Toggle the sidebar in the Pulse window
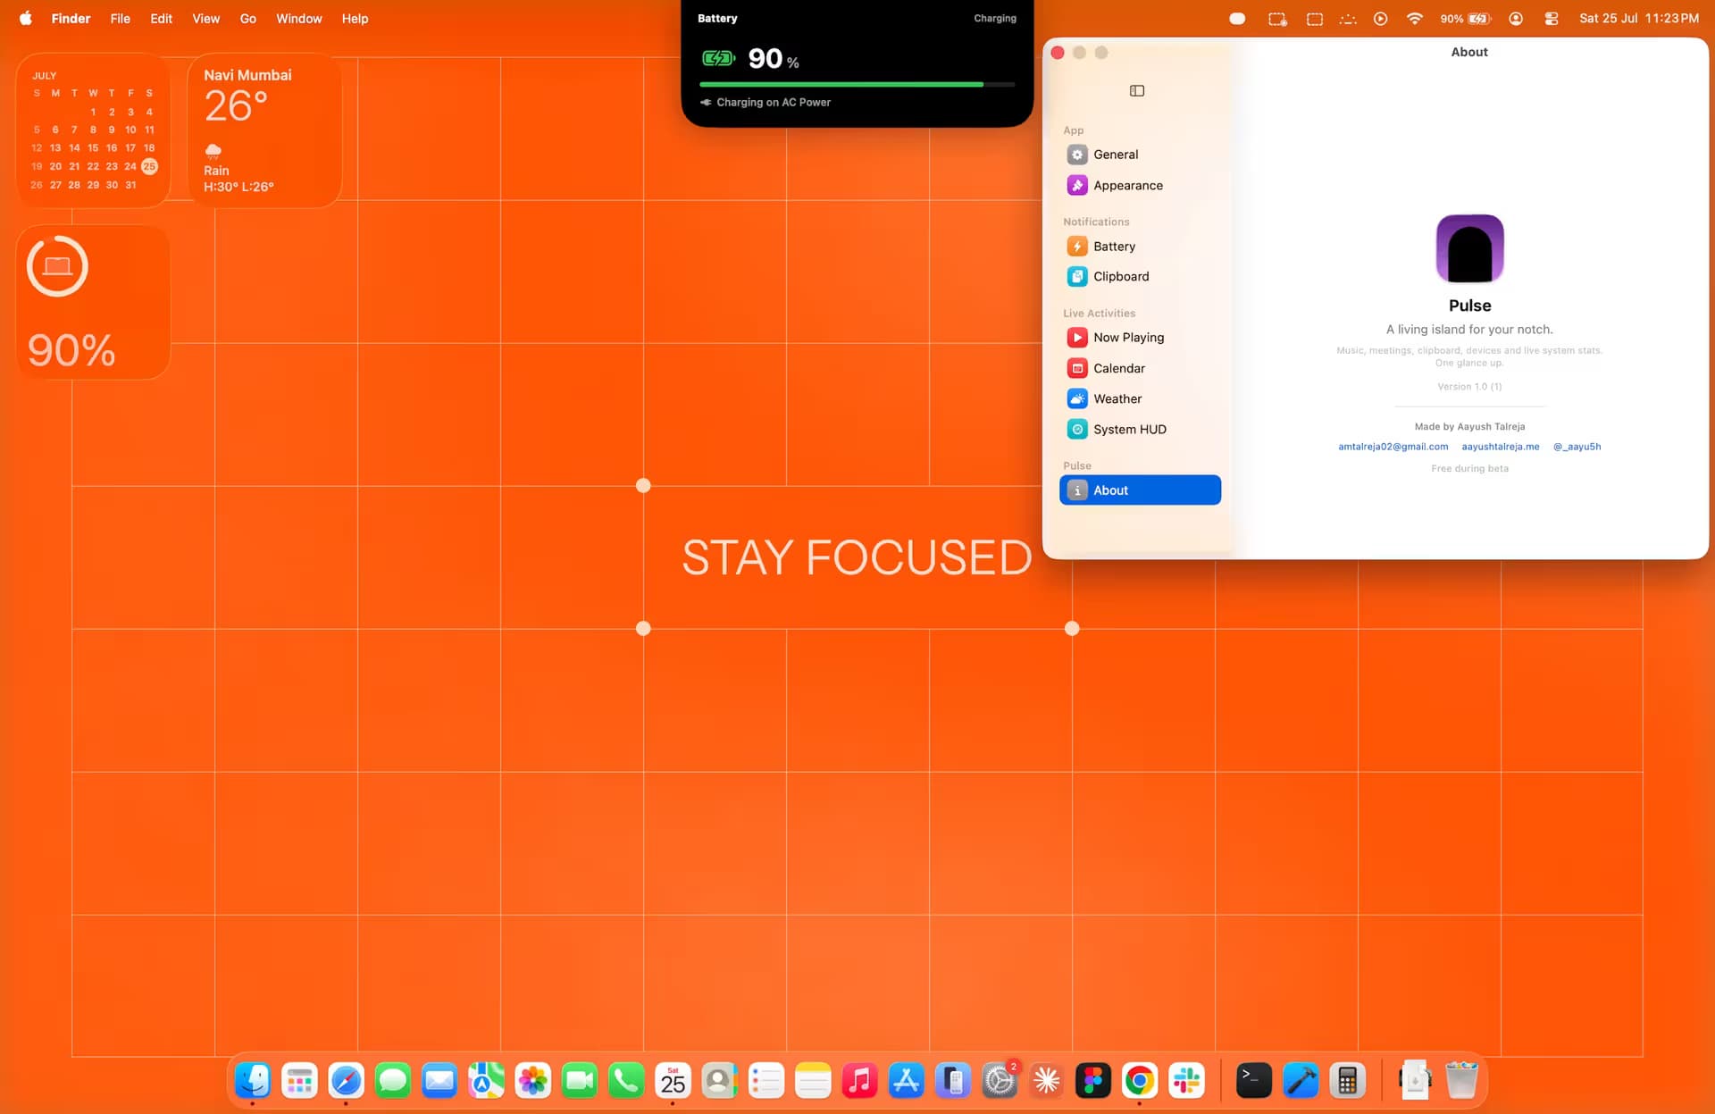The width and height of the screenshot is (1715, 1114). 1137,90
